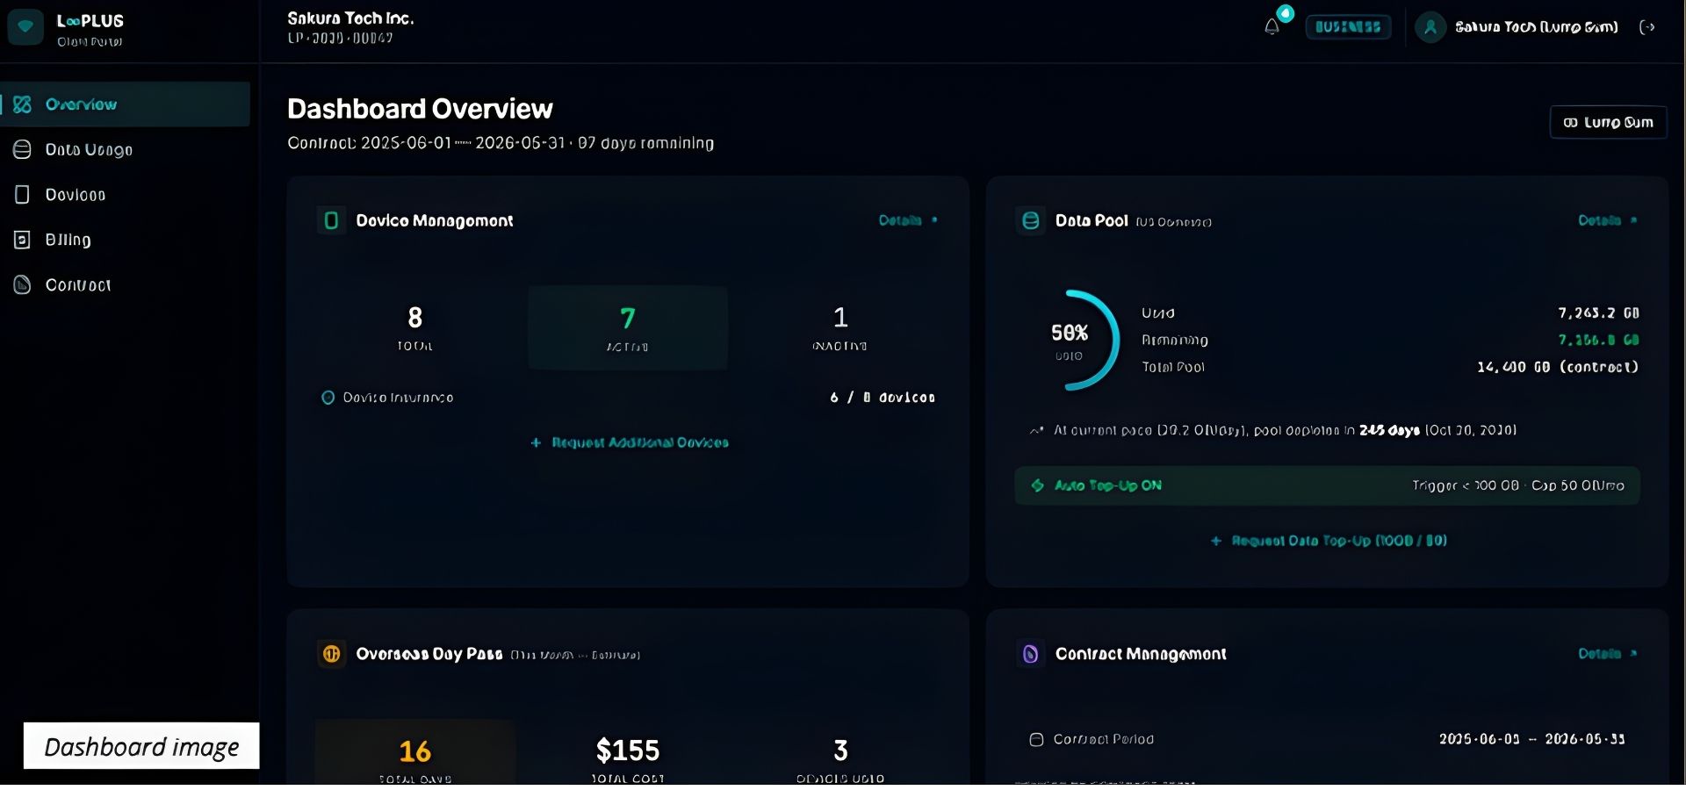Request Additional Devices

point(629,442)
